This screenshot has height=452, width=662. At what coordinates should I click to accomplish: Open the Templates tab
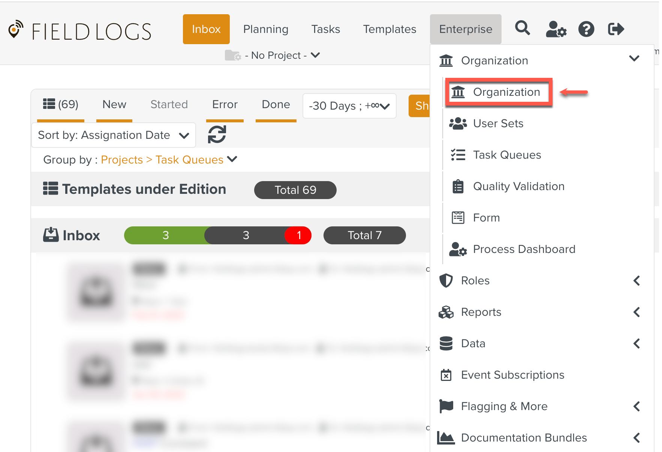[x=389, y=29]
